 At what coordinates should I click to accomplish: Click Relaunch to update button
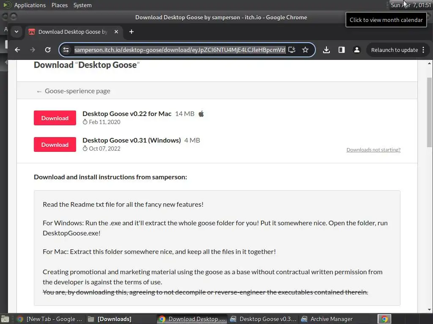coord(395,50)
